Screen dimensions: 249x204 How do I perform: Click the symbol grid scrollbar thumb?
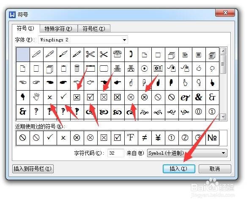point(223,64)
